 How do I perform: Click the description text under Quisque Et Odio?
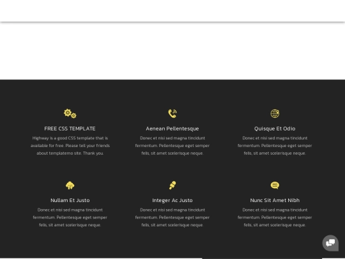(275, 146)
